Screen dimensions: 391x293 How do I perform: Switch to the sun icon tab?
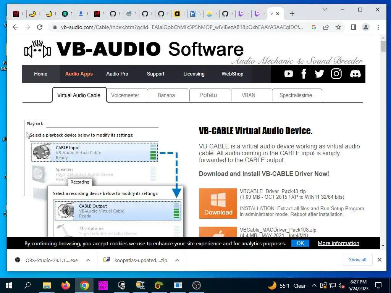[x=209, y=14]
